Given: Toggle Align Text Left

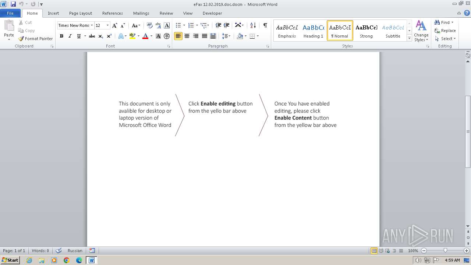Looking at the screenshot, I should [178, 36].
